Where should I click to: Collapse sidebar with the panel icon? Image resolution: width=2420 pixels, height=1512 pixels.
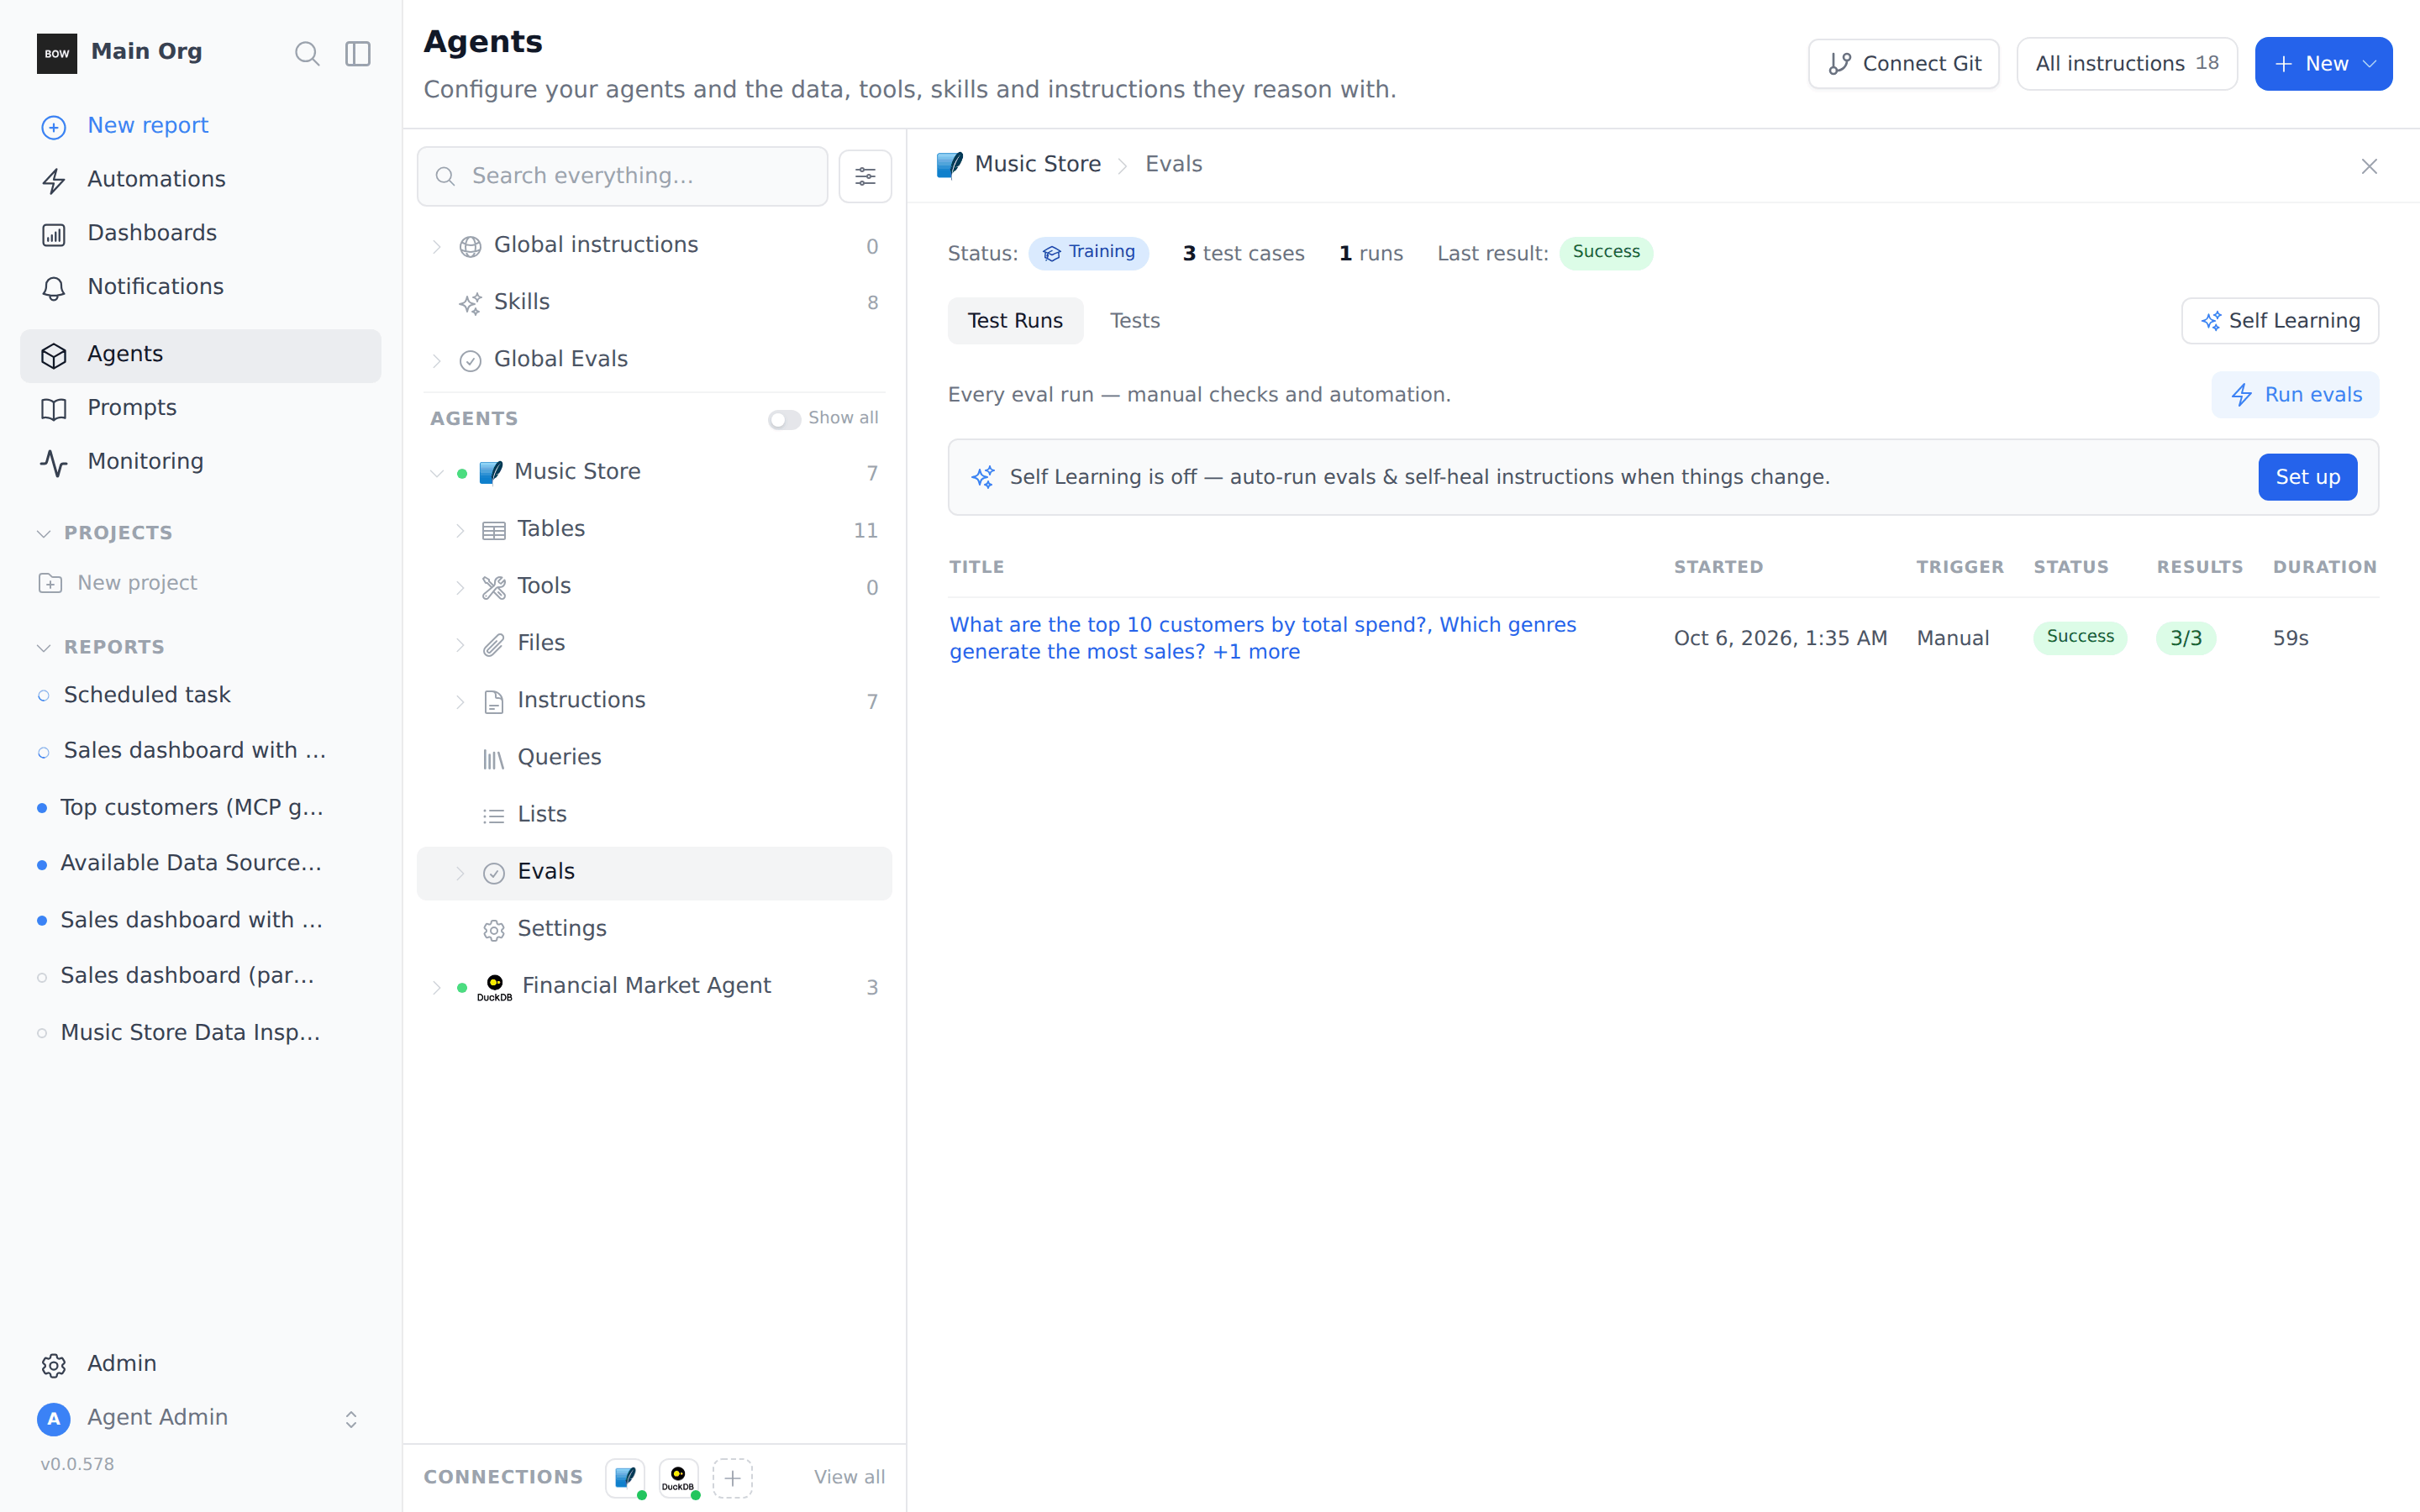[x=358, y=53]
